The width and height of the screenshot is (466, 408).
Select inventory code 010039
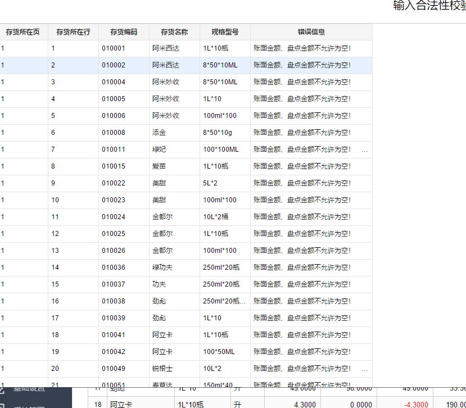click(114, 318)
